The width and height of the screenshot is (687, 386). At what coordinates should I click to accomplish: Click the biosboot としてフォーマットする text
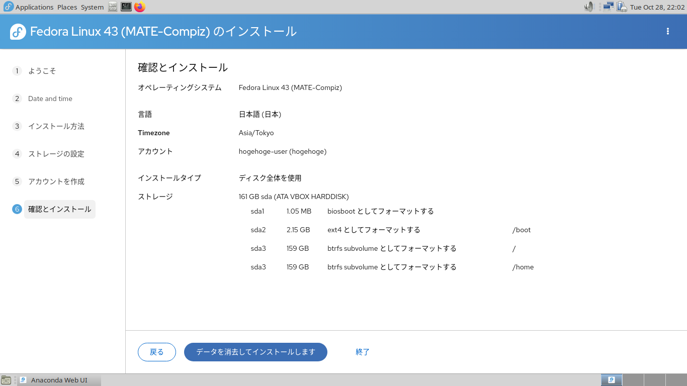click(x=381, y=211)
